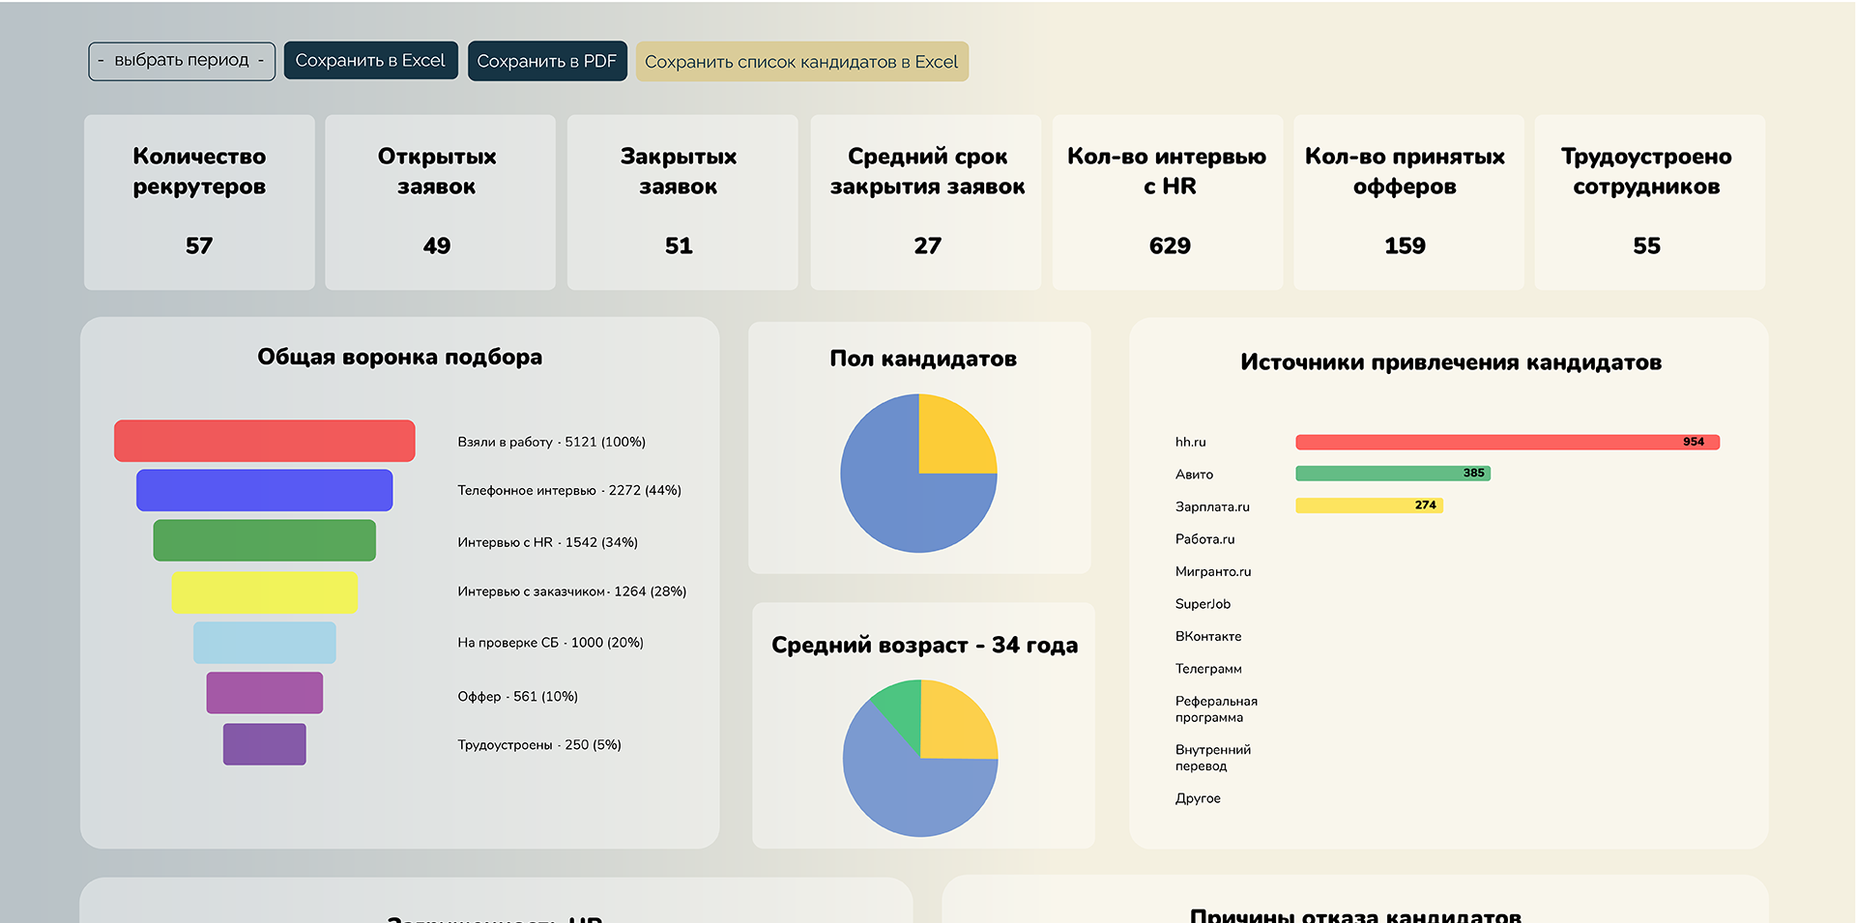Image resolution: width=1856 pixels, height=923 pixels.
Task: Click the red 'Взяли в работу' funnel bar
Action: 264,441
